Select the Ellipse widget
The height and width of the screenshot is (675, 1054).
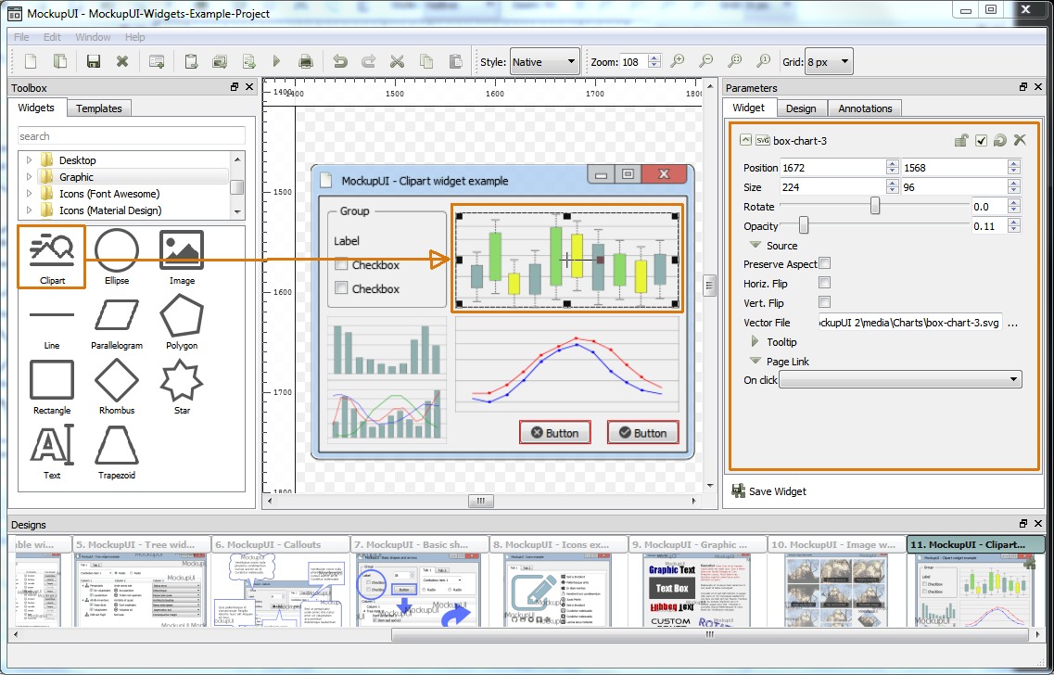coord(117,256)
